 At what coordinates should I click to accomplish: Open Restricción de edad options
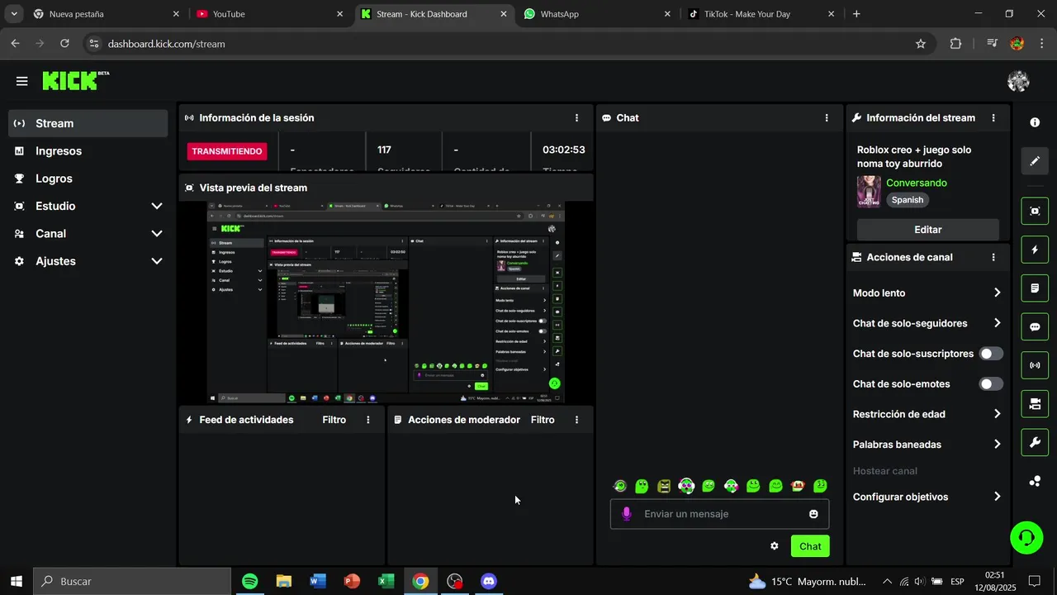point(927,414)
